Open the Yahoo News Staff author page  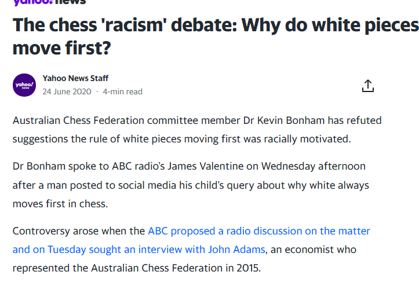click(75, 78)
